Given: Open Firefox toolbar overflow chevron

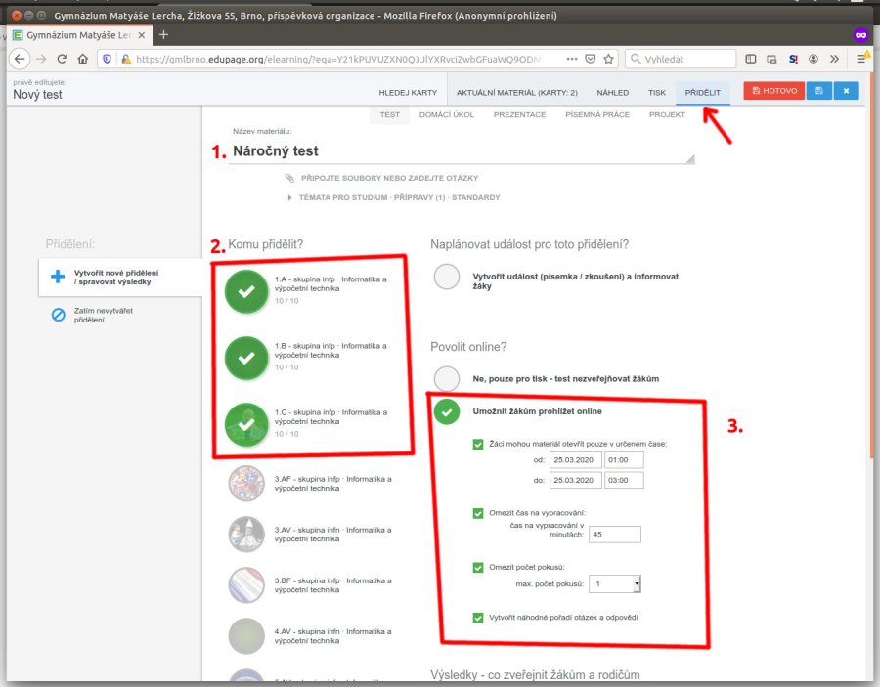Looking at the screenshot, I should (x=834, y=59).
